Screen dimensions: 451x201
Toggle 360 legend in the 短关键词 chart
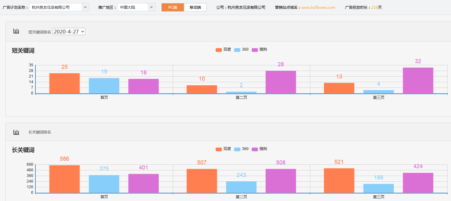tap(241, 50)
